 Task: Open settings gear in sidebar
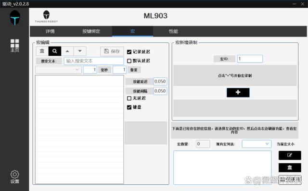[15, 177]
